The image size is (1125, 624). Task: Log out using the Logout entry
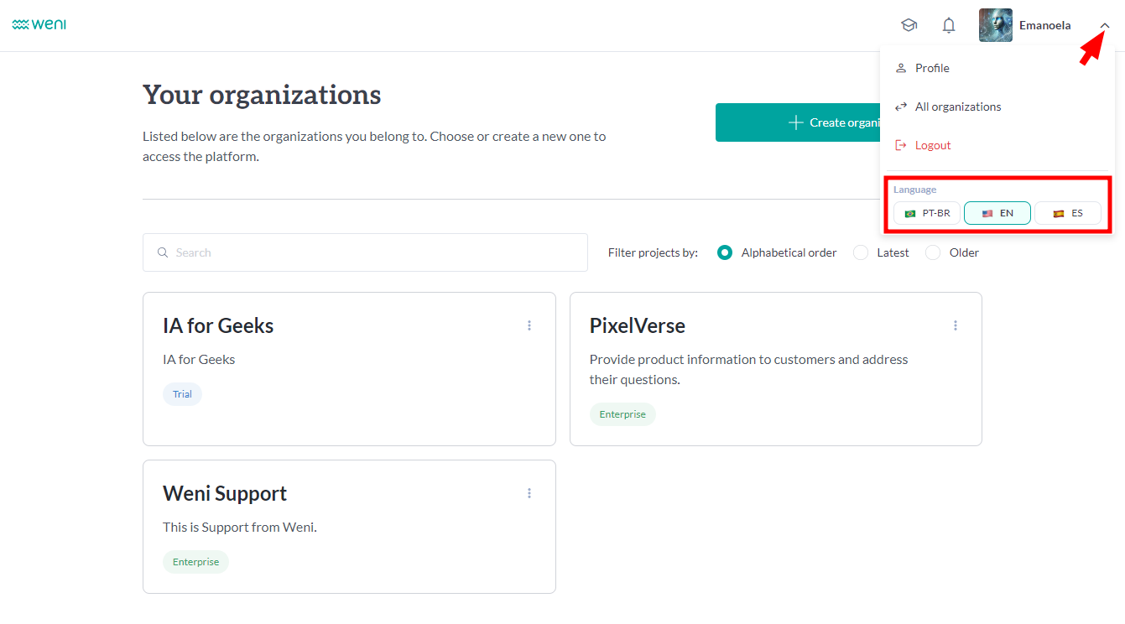pyautogui.click(x=932, y=145)
